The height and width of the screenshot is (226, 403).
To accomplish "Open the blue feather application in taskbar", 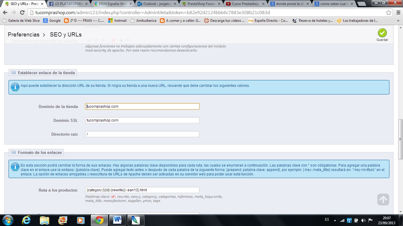I will [x=136, y=220].
